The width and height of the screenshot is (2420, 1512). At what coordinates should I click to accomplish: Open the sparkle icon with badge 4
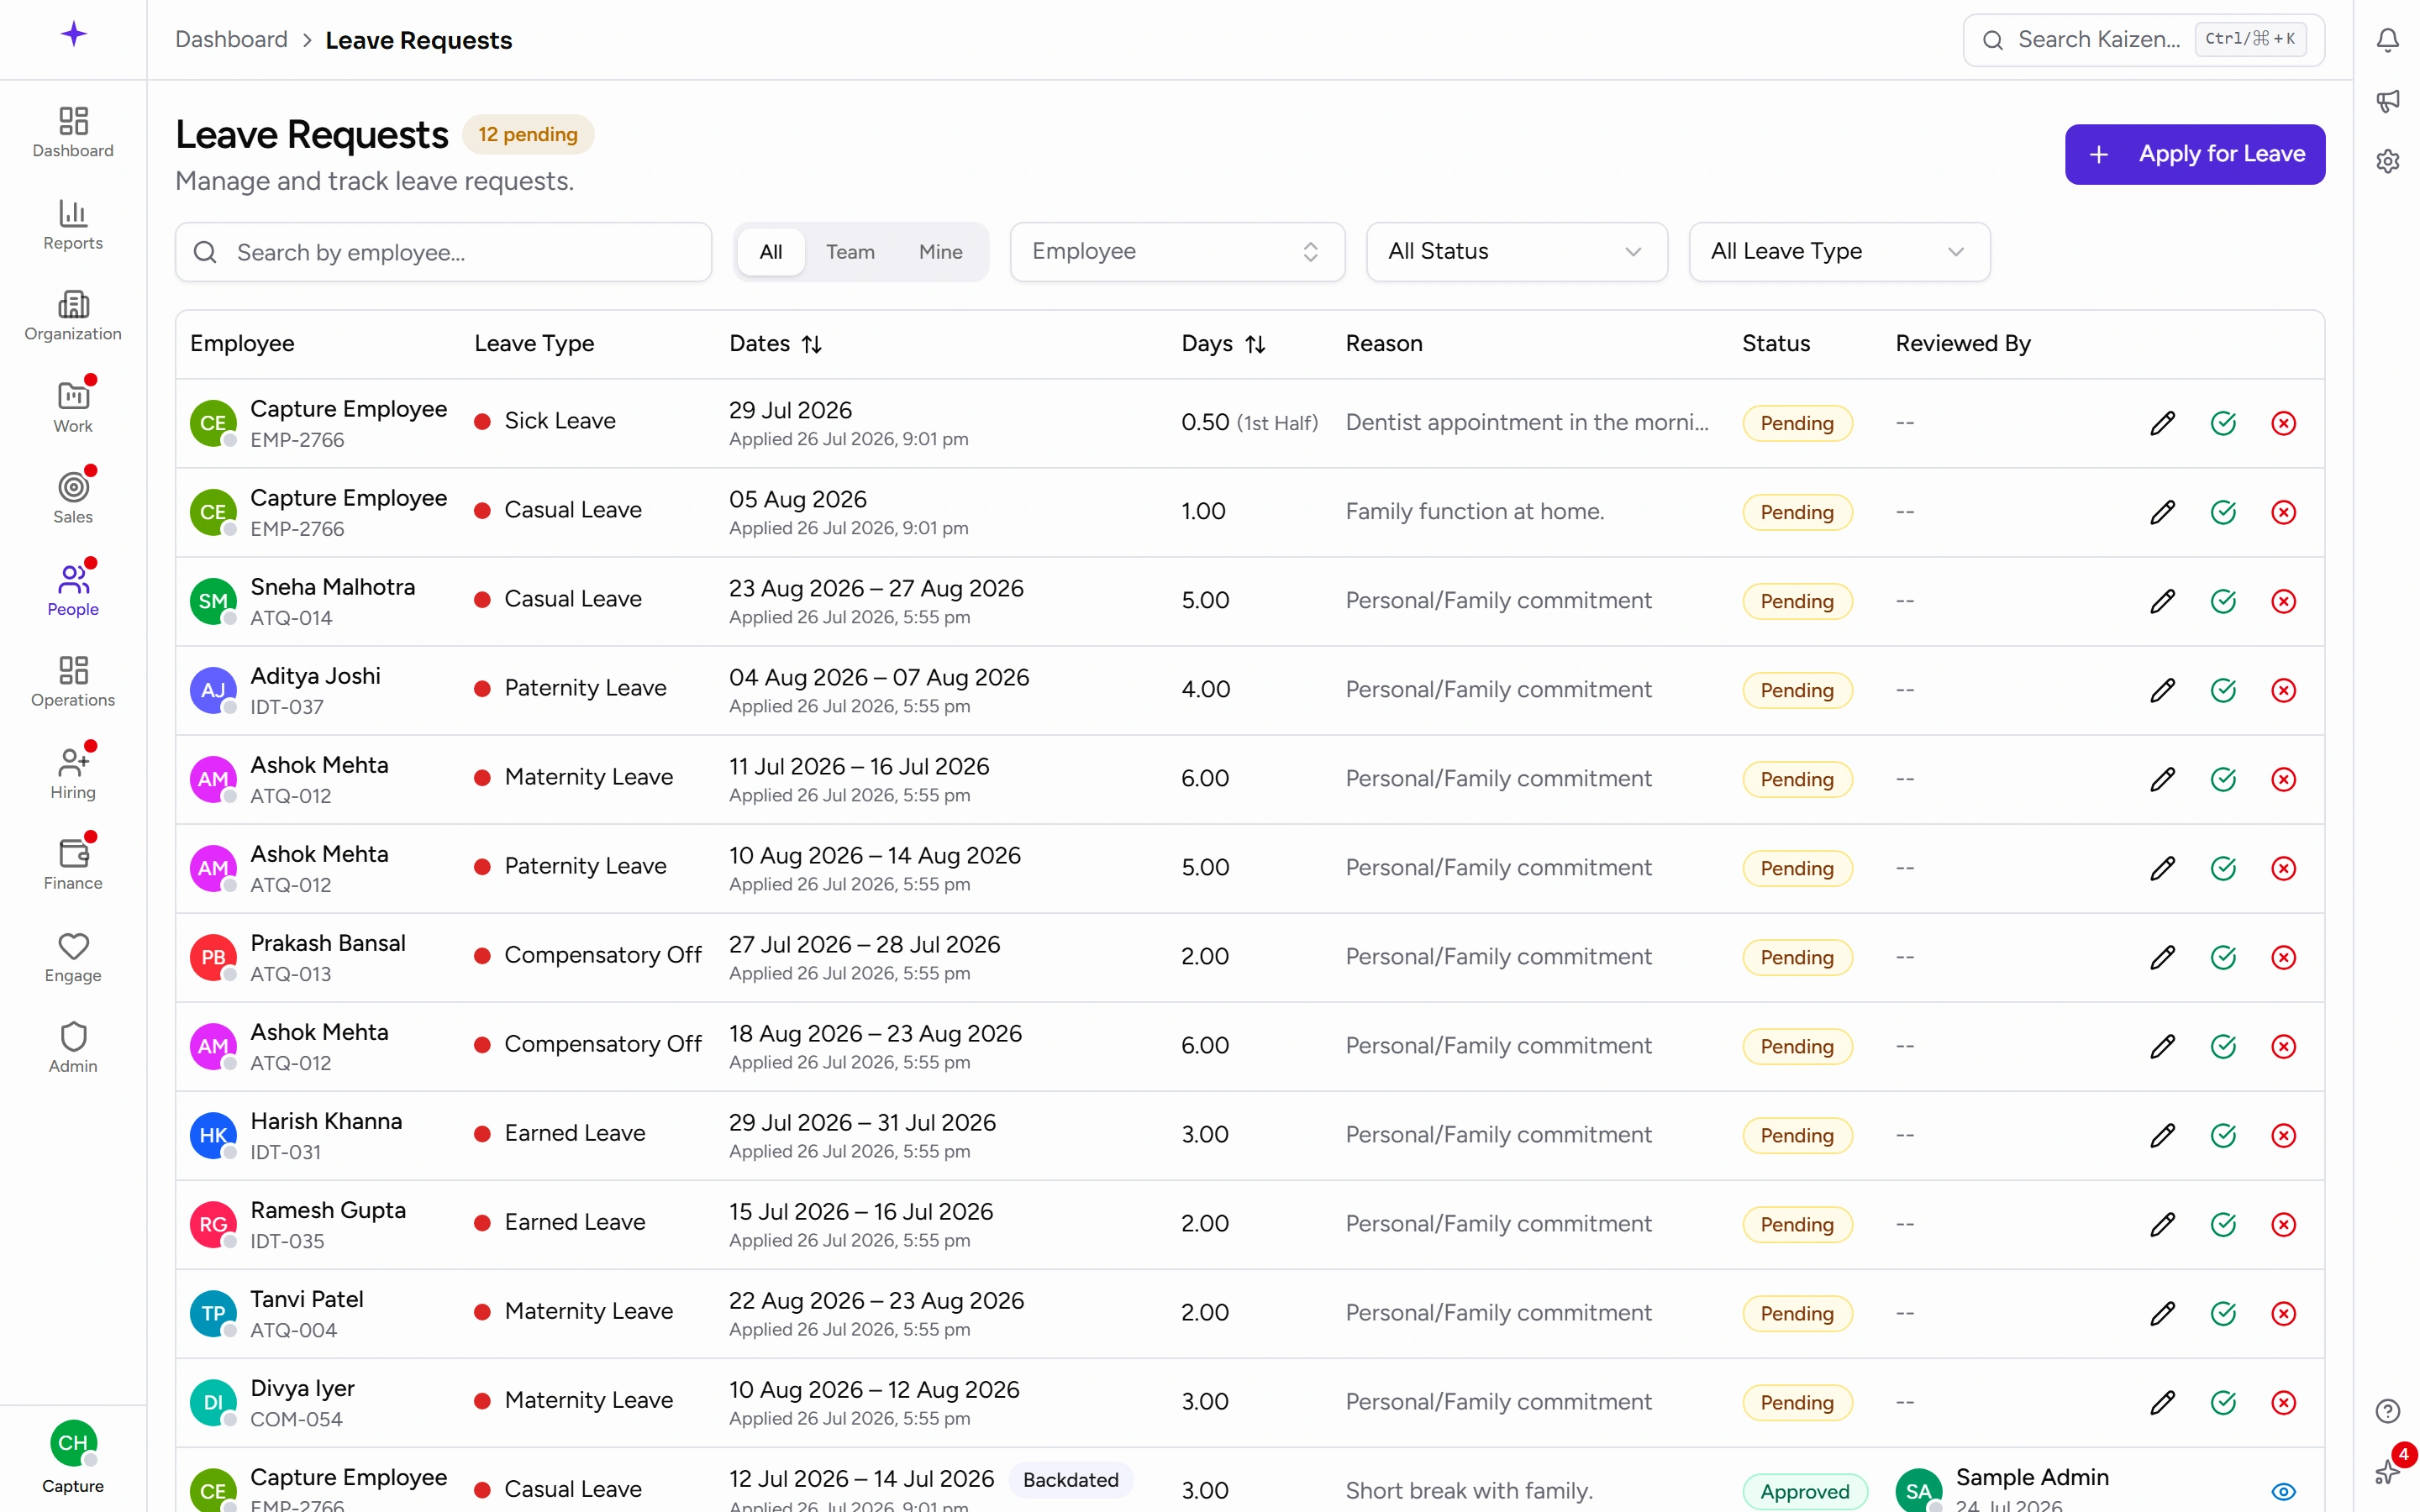2387,1470
